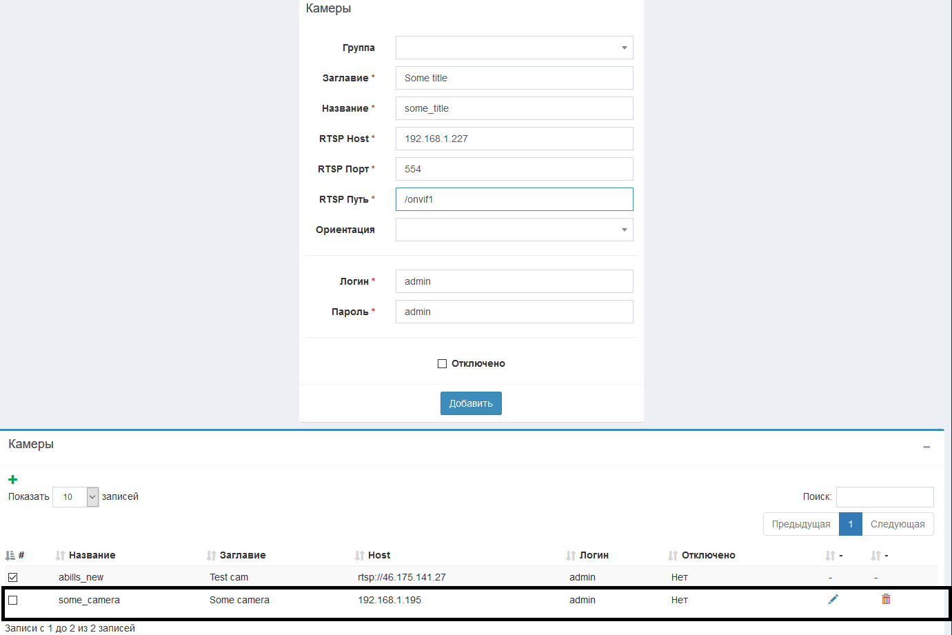The height and width of the screenshot is (635, 952).
Task: Click the RTSP Host input field
Action: 514,139
